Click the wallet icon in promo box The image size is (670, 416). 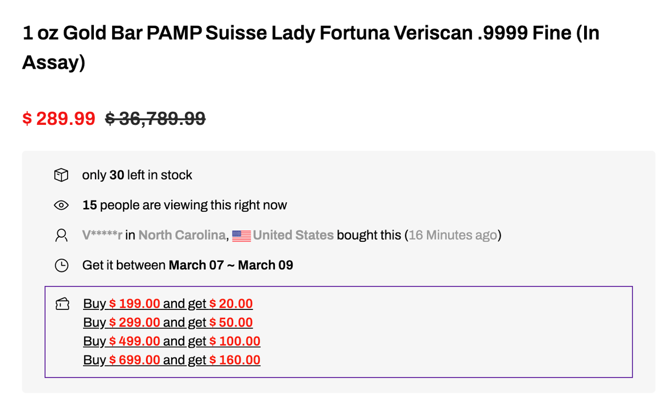pyautogui.click(x=62, y=304)
